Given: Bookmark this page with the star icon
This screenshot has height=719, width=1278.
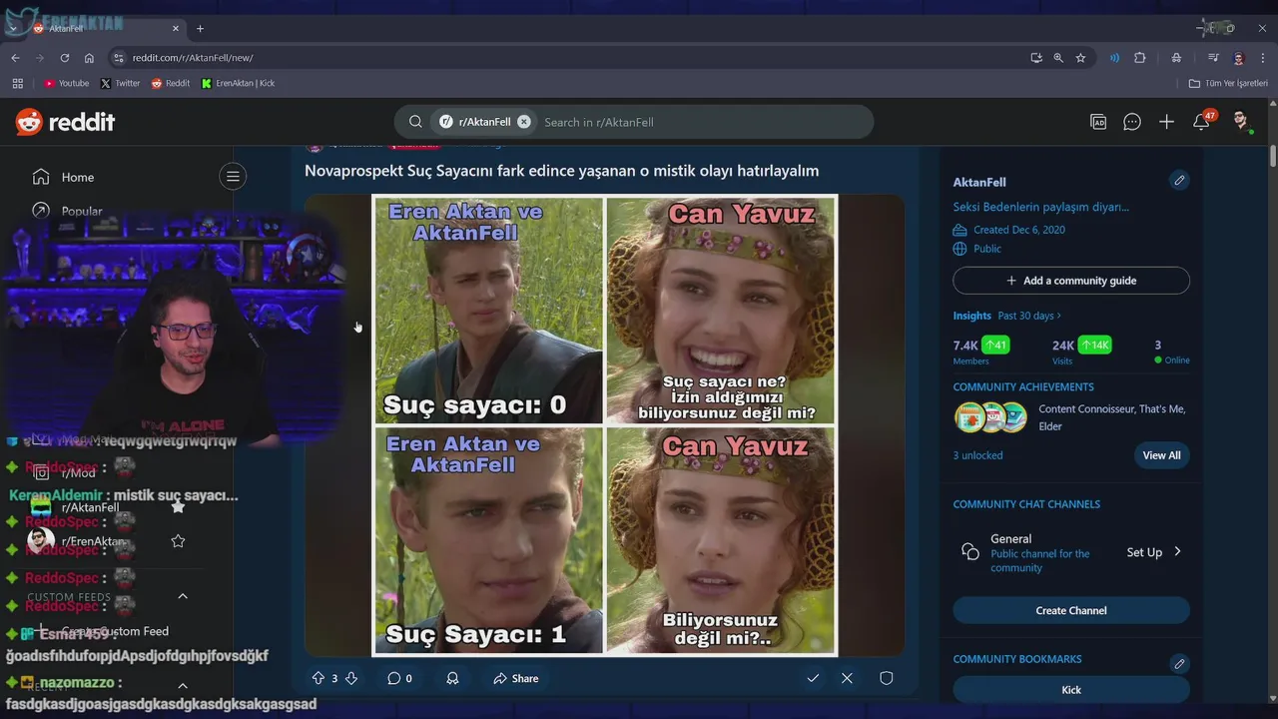Looking at the screenshot, I should coord(1080,58).
